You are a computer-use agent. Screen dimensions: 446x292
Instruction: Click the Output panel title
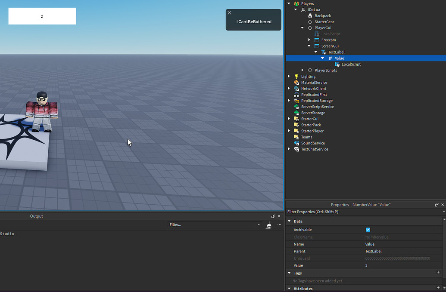pyautogui.click(x=36, y=216)
